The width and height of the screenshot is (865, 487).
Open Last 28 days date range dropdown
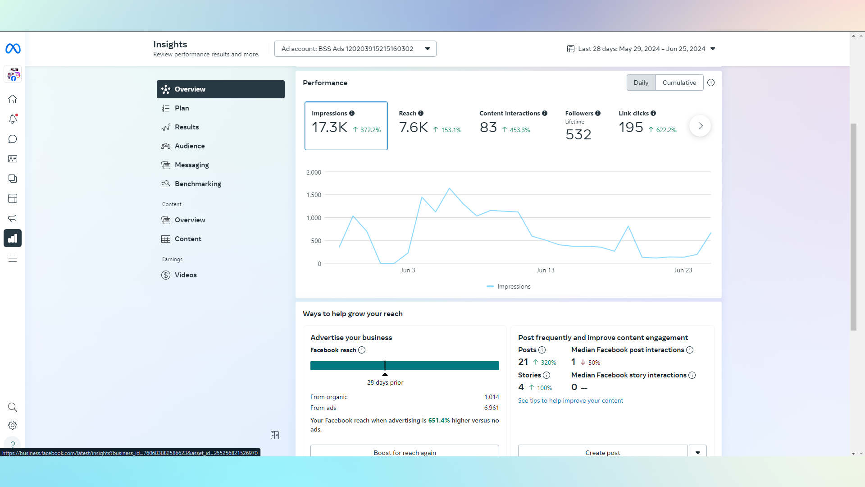pyautogui.click(x=642, y=49)
